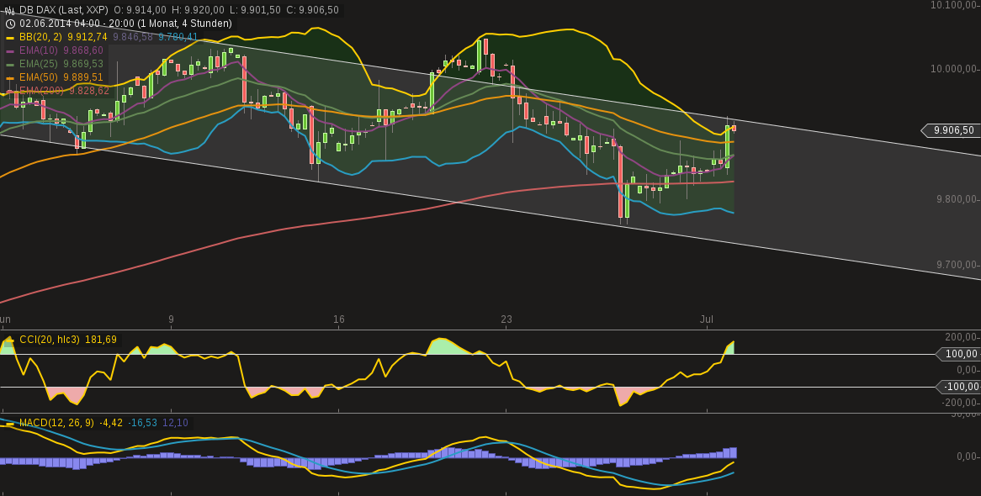Click the purple EMA(10) legend line icon

point(10,50)
